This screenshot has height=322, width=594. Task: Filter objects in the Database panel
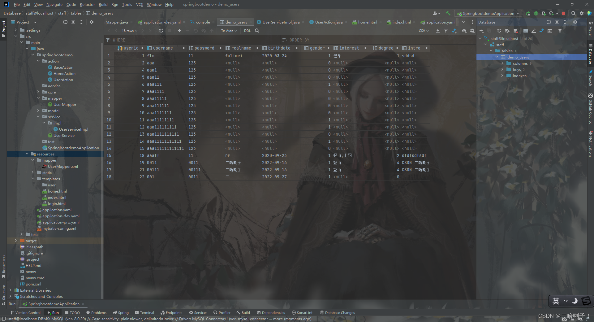tap(560, 31)
